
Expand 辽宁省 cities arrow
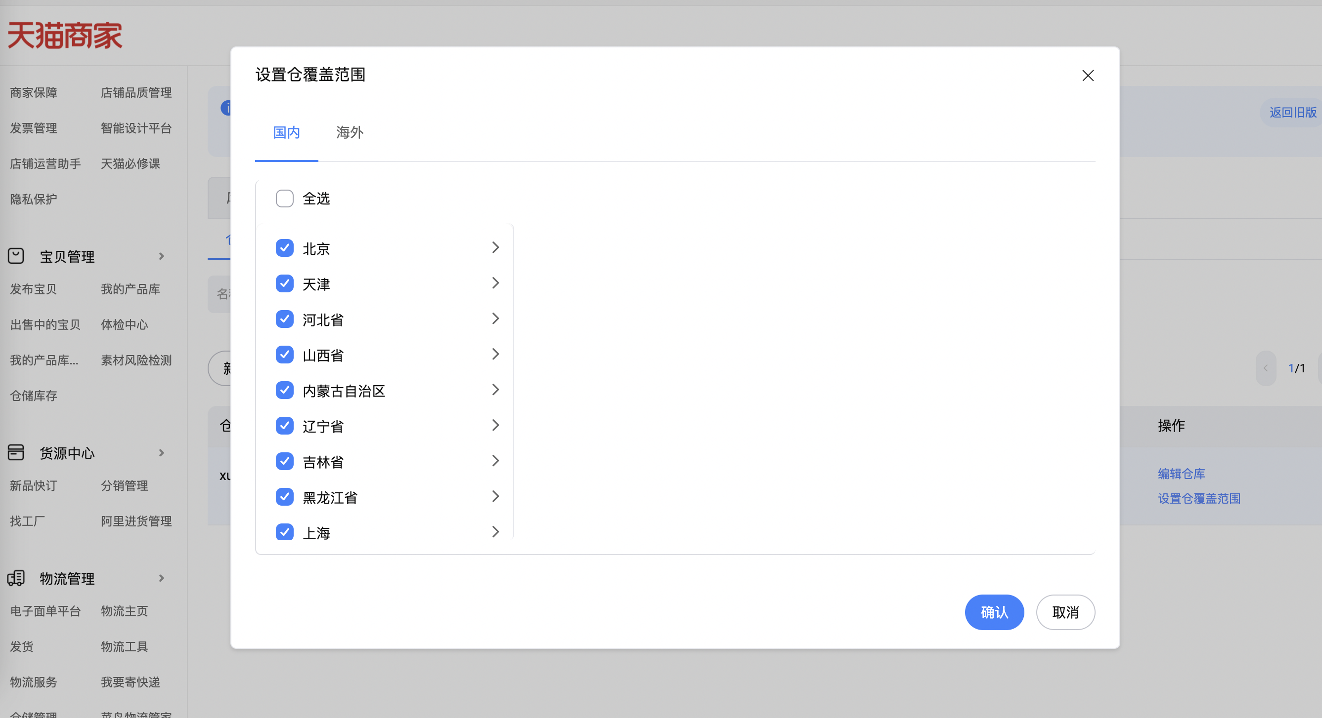coord(495,425)
